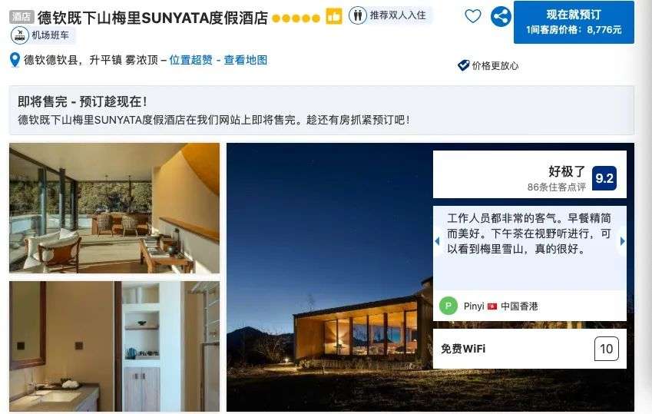The image size is (652, 414).
Task: Click the 酒店 property type tag
Action: pos(22,17)
